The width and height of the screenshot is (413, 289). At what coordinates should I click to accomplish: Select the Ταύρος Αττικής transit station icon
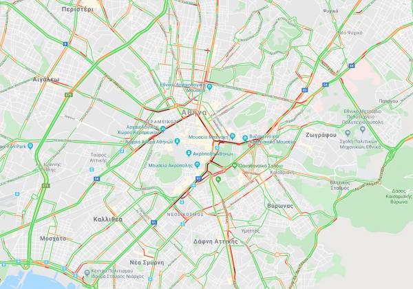coord(92,169)
